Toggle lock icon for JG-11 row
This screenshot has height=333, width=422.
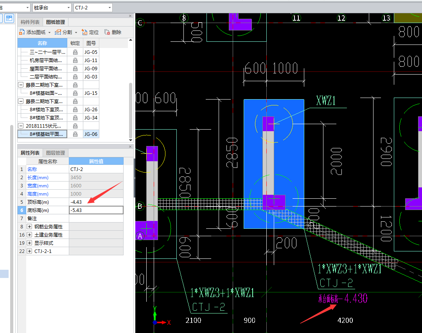pos(75,61)
